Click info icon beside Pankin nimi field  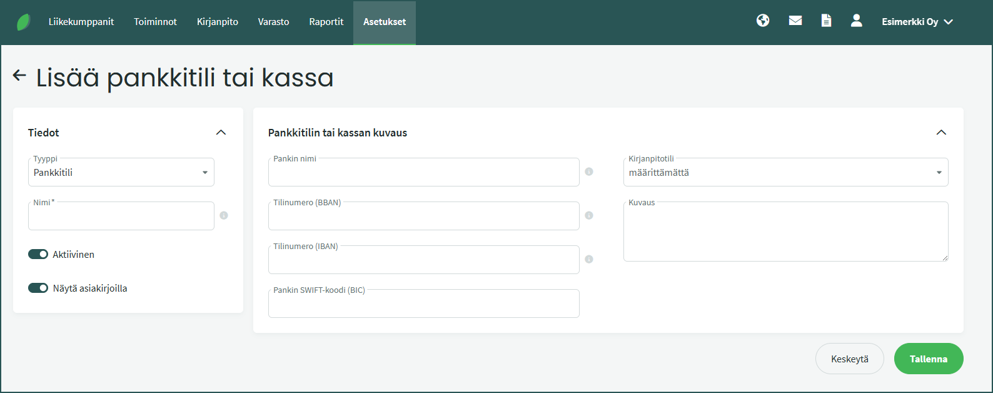click(x=589, y=171)
